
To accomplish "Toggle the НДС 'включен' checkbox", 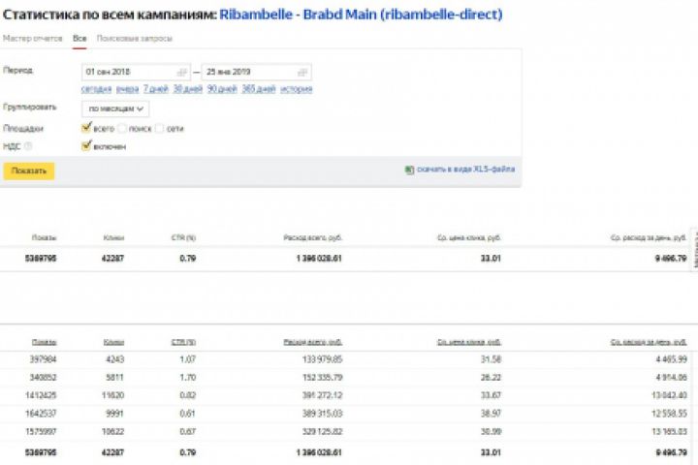I will tap(86, 146).
